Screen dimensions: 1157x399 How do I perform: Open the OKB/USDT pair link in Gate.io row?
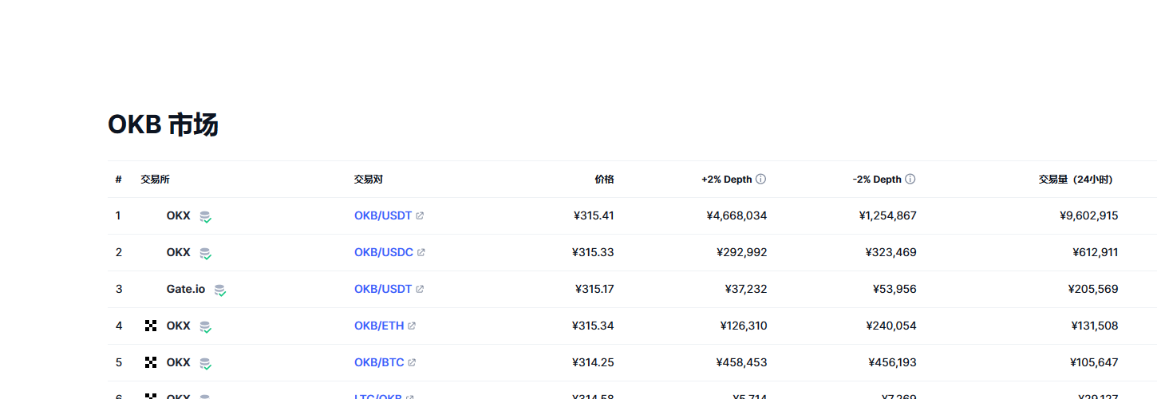(x=383, y=289)
